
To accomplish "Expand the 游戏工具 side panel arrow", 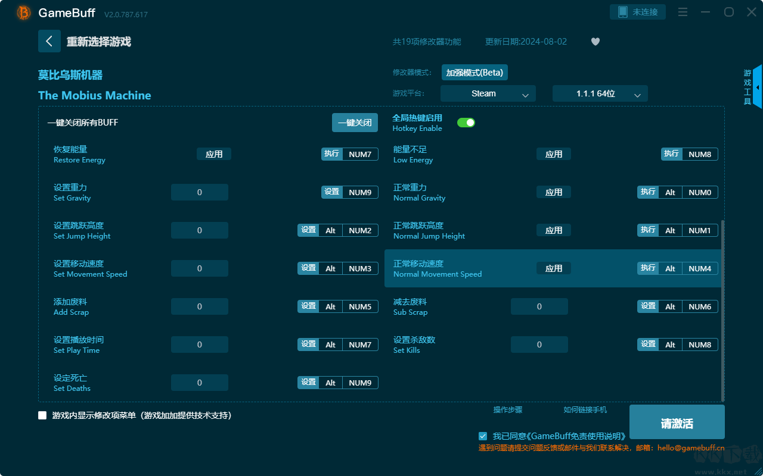I will coord(757,87).
